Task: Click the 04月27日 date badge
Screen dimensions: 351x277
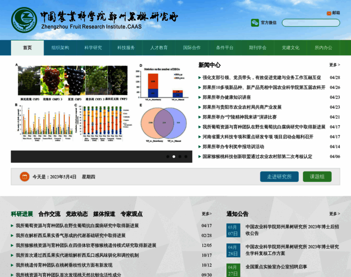Action: pos(233,270)
